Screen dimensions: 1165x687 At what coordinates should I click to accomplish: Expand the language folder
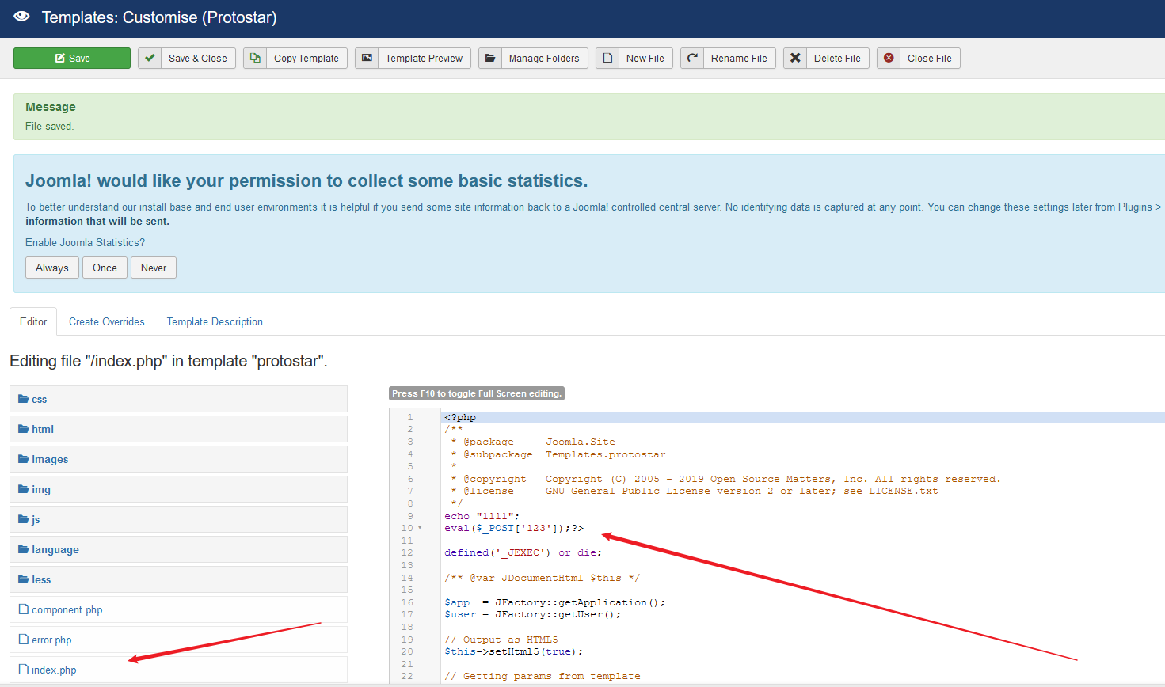[x=178, y=549]
